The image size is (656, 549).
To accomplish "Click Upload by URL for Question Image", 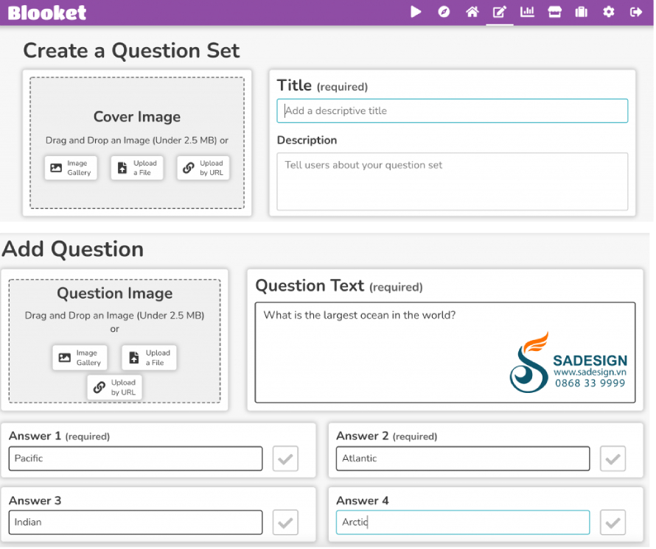I will point(115,388).
